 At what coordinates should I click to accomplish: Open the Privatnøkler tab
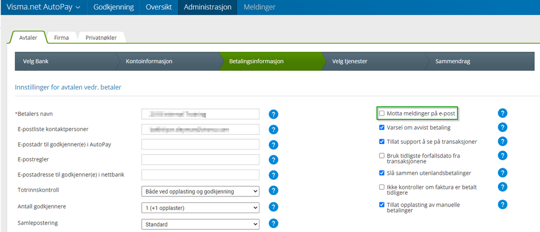coord(101,37)
